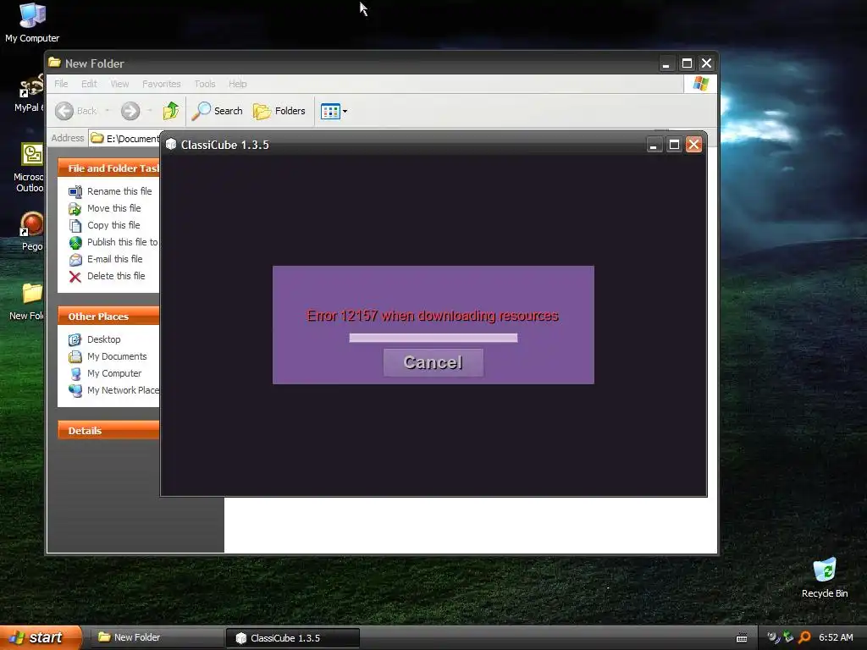Viewport: 867px width, 650px height.
Task: Click the ClassiCube cube icon in title bar
Action: [x=171, y=144]
